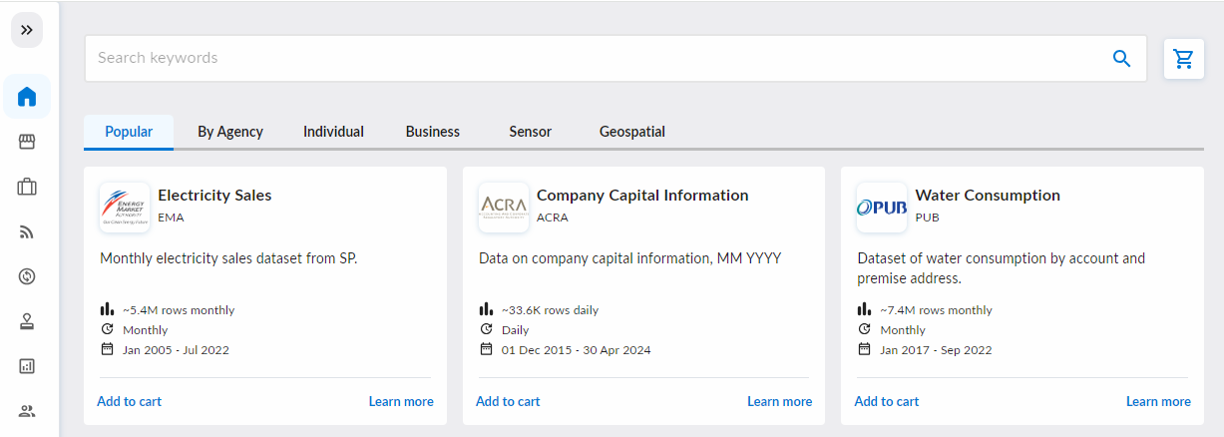Click the text '~5.4M rows monthly'
This screenshot has width=1224, height=437.
pos(179,310)
